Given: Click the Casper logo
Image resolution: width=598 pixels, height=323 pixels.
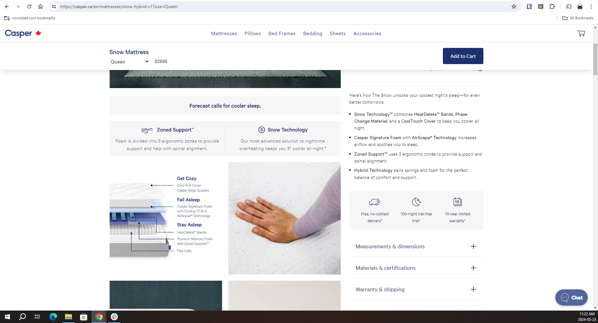Looking at the screenshot, I should (18, 33).
